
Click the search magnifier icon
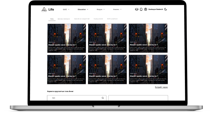(x=103, y=98)
